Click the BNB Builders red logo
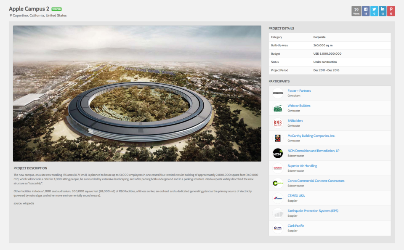This screenshot has height=250, width=404. [277, 123]
